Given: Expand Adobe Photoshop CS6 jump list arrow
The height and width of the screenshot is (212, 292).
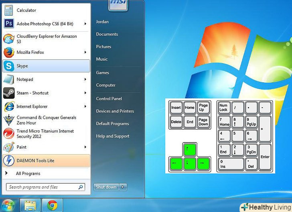Looking at the screenshot, I should [85, 24].
